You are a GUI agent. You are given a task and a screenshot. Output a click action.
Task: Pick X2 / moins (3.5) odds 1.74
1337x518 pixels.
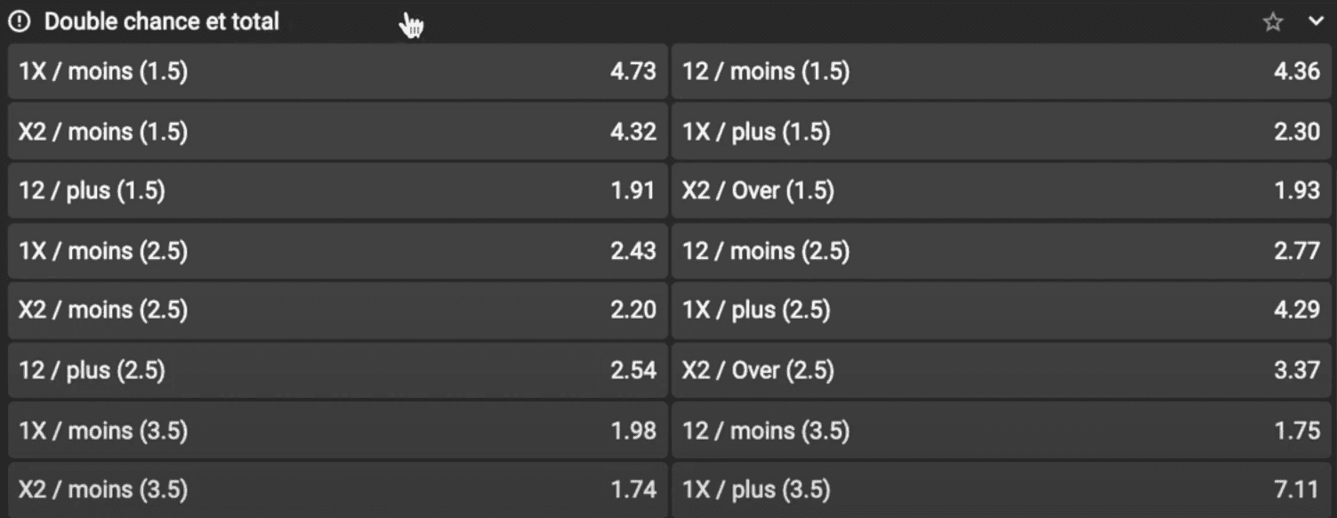pos(337,490)
